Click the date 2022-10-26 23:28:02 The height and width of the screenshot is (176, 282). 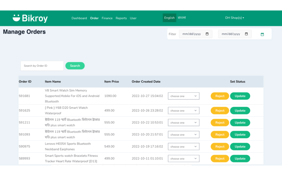tap(147, 111)
